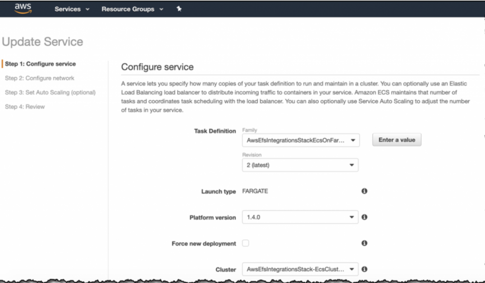Open the Resource Groups menu
The image size is (485, 283).
point(133,9)
